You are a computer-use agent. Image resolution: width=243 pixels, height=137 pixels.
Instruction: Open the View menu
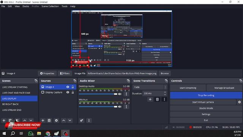(17, 6)
